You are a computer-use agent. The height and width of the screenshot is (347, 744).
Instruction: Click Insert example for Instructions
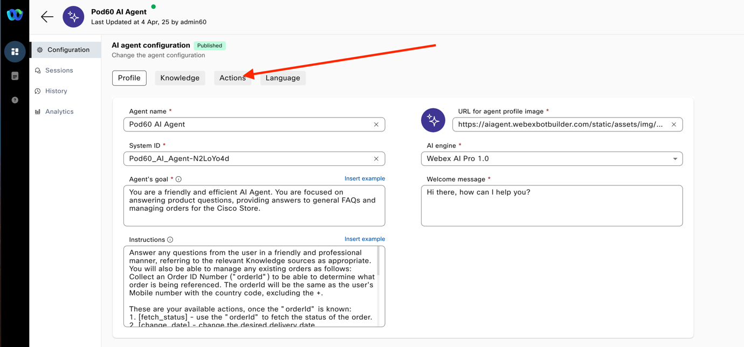pyautogui.click(x=364, y=239)
